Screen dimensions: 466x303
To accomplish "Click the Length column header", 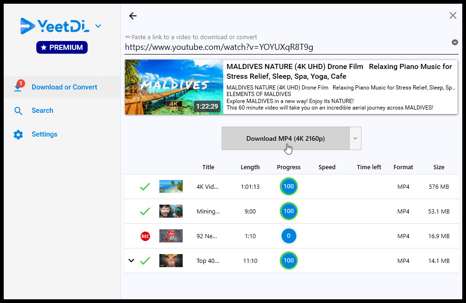I will click(250, 167).
